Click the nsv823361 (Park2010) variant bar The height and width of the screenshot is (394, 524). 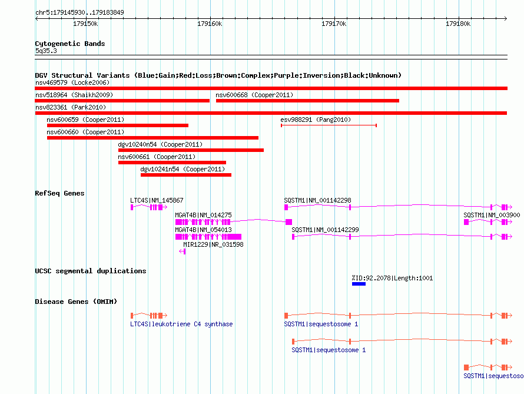click(x=271, y=113)
